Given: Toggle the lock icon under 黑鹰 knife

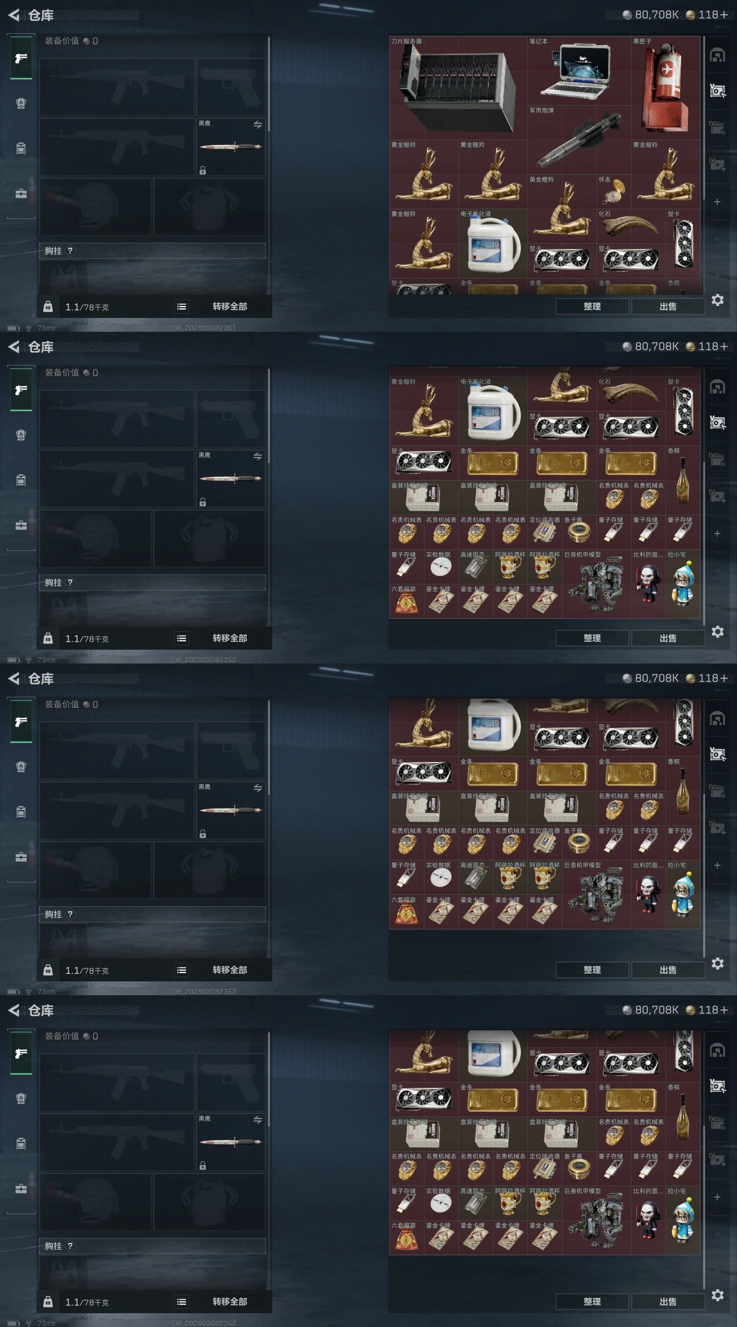Looking at the screenshot, I should [203, 170].
